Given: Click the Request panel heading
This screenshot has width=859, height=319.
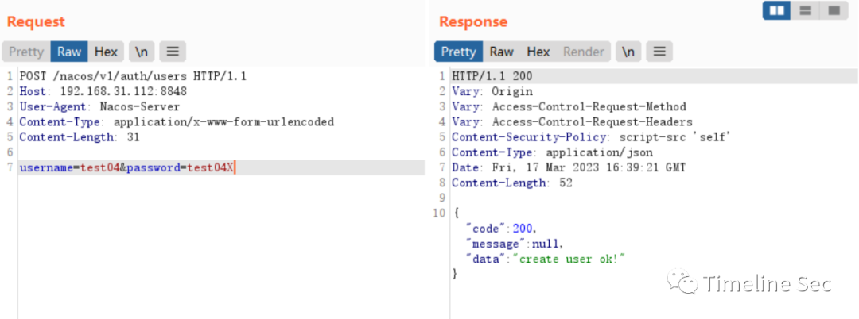Looking at the screenshot, I should pos(36,22).
